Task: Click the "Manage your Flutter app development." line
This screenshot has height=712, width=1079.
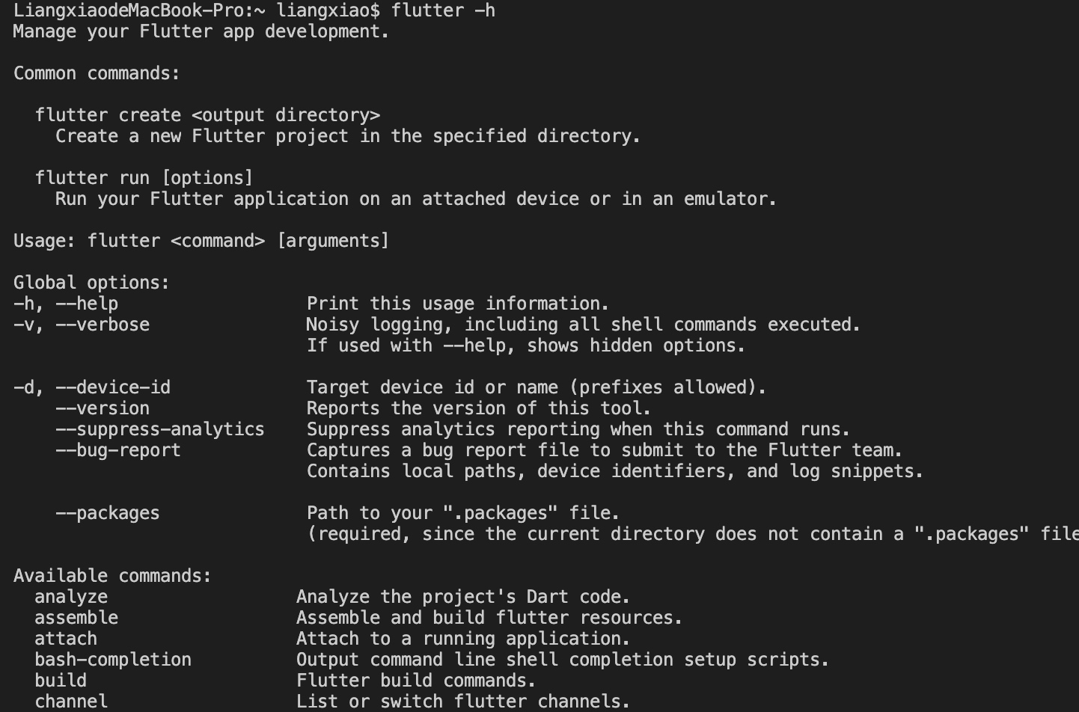Action: pos(201,31)
